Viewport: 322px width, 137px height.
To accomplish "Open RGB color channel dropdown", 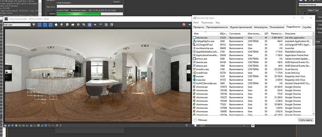I will (17, 25).
